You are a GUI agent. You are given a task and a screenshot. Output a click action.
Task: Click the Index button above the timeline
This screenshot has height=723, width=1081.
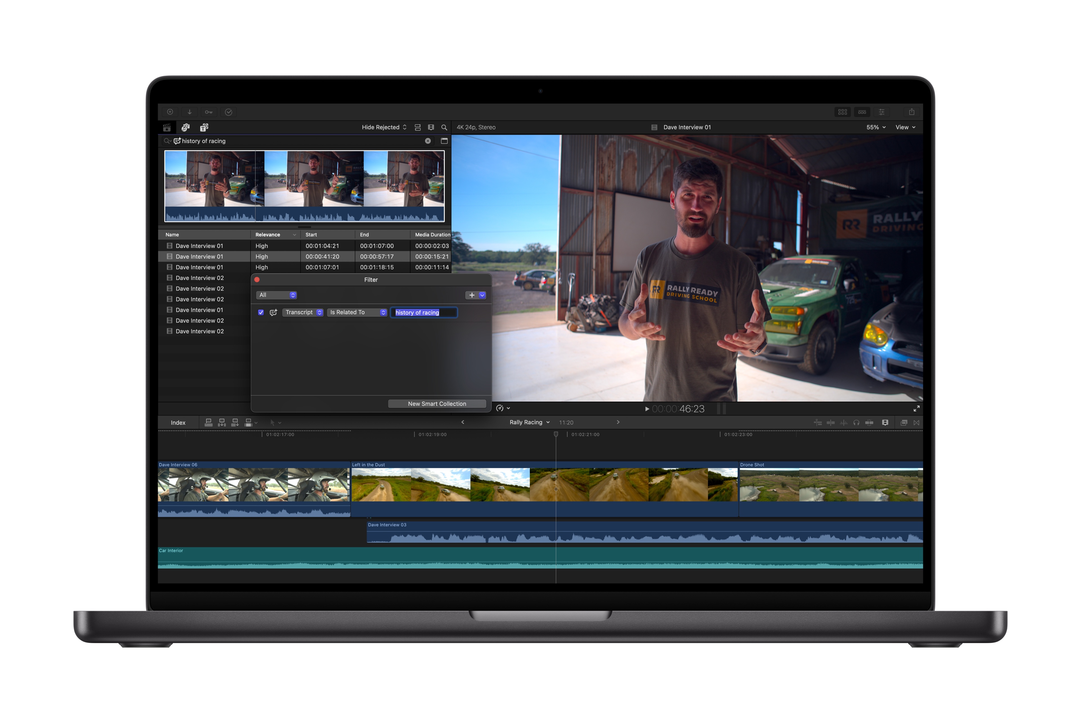pyautogui.click(x=178, y=422)
